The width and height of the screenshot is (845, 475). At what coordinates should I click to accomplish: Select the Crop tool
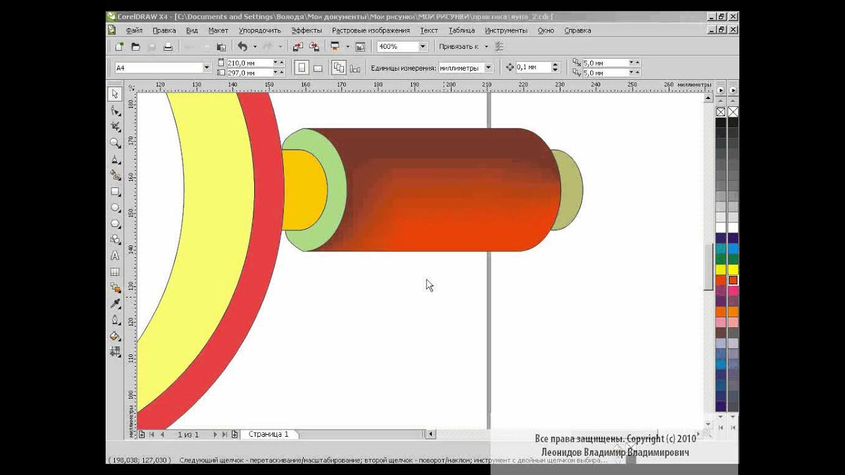(x=115, y=127)
